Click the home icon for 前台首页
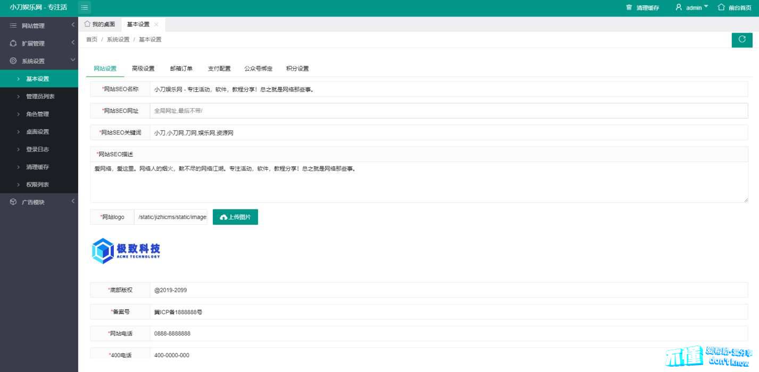This screenshot has width=759, height=372. point(721,7)
